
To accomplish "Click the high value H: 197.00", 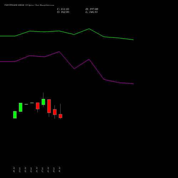I will [x=92, y=9].
